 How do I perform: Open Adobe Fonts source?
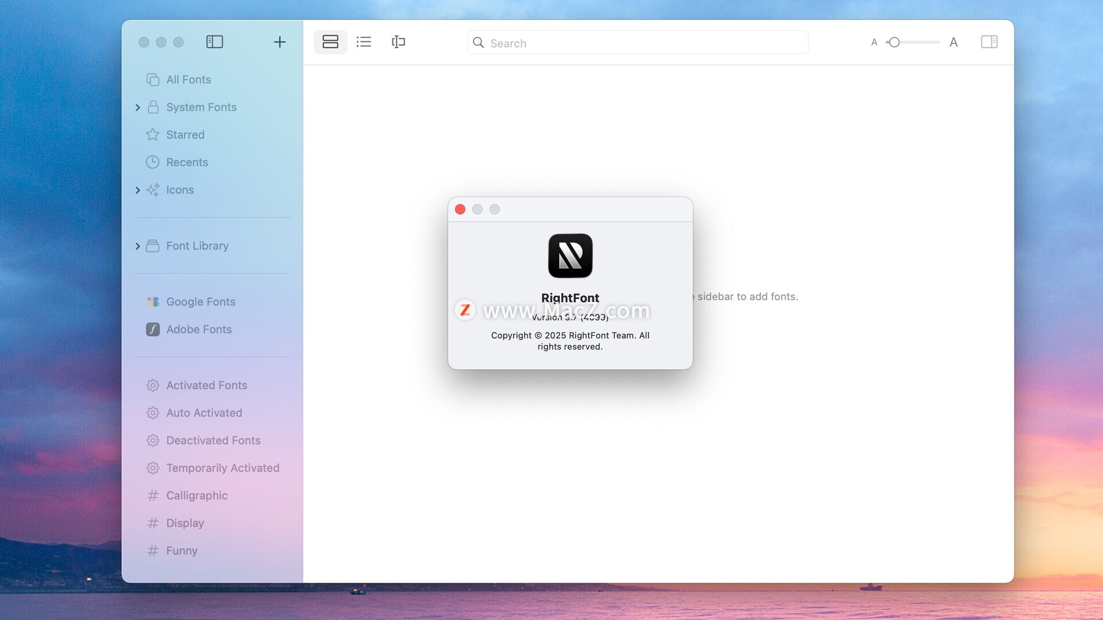(x=199, y=330)
